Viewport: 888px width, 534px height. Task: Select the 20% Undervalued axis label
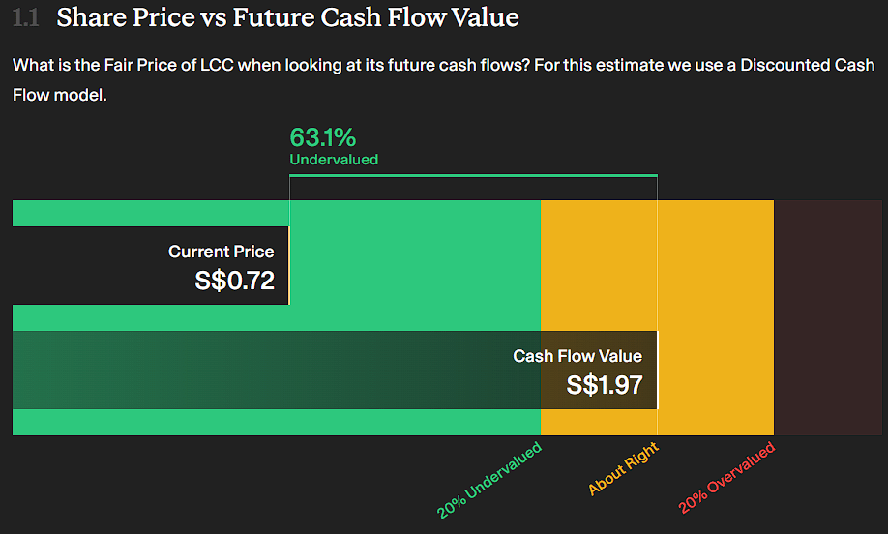pyautogui.click(x=489, y=480)
